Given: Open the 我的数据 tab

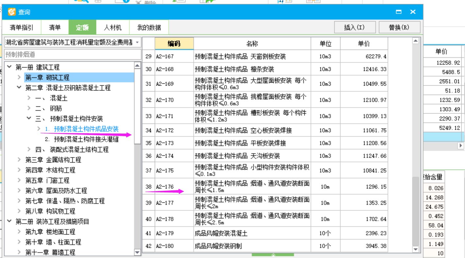Looking at the screenshot, I should [x=149, y=27].
